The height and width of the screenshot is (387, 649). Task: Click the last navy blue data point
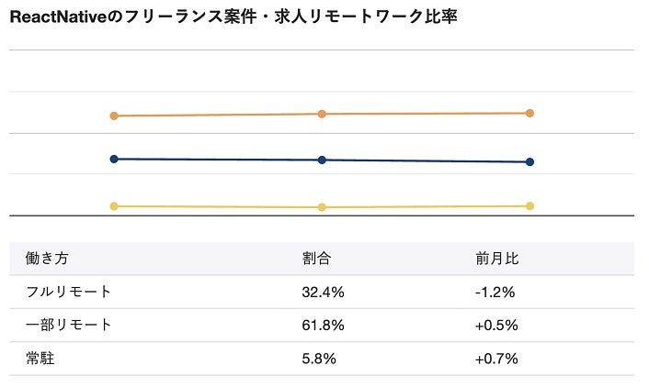tap(529, 162)
